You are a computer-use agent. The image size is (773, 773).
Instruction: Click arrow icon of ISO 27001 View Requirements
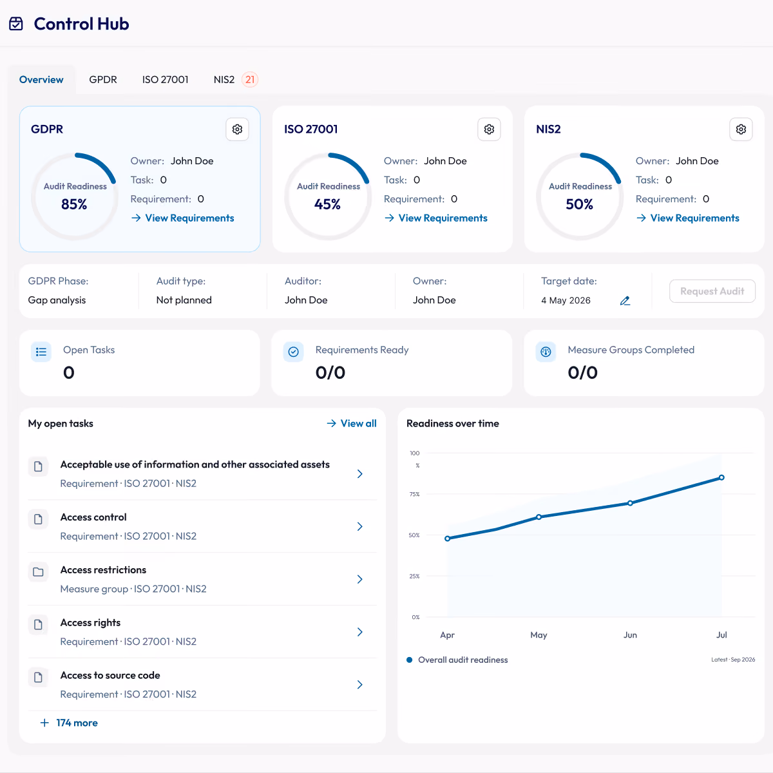[x=389, y=218]
